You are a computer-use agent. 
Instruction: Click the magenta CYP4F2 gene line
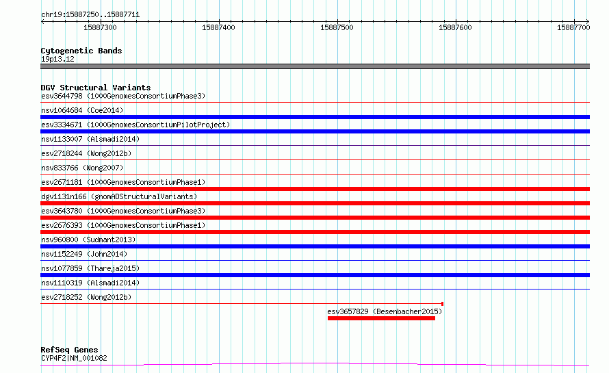pyautogui.click(x=315, y=365)
